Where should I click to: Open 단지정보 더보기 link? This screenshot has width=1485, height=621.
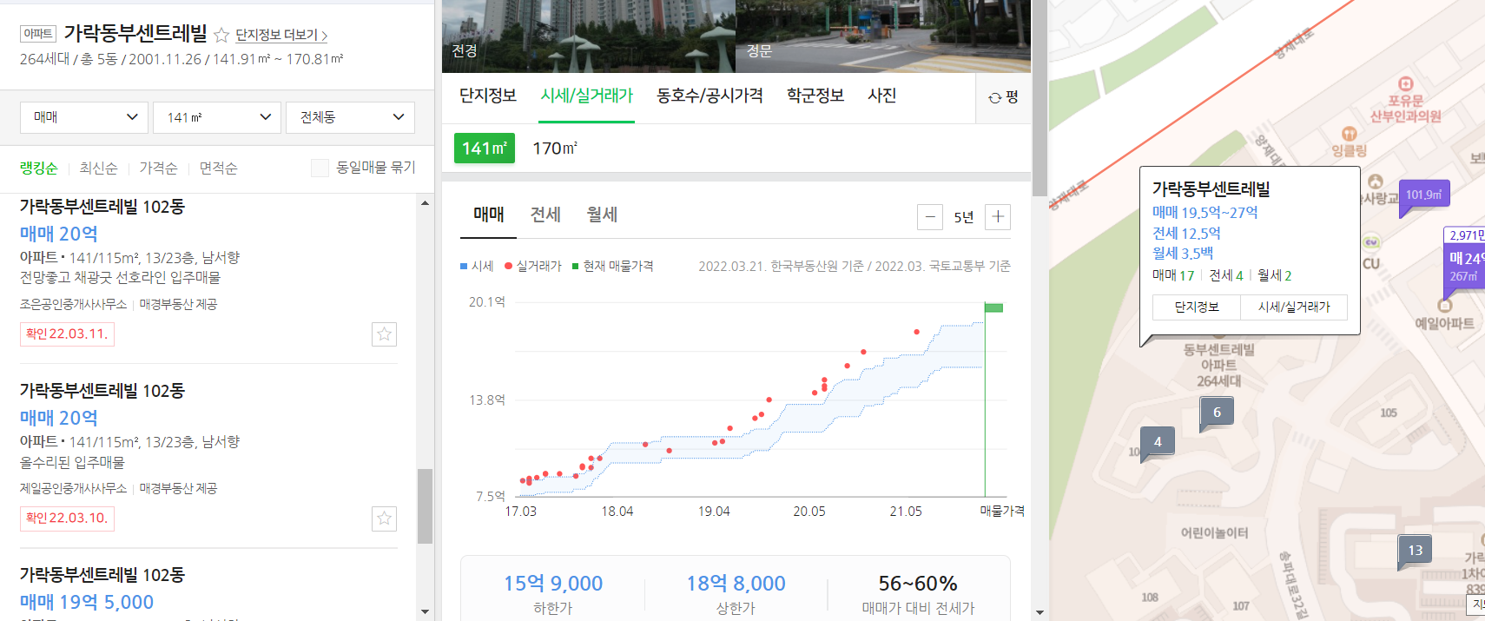coord(281,36)
